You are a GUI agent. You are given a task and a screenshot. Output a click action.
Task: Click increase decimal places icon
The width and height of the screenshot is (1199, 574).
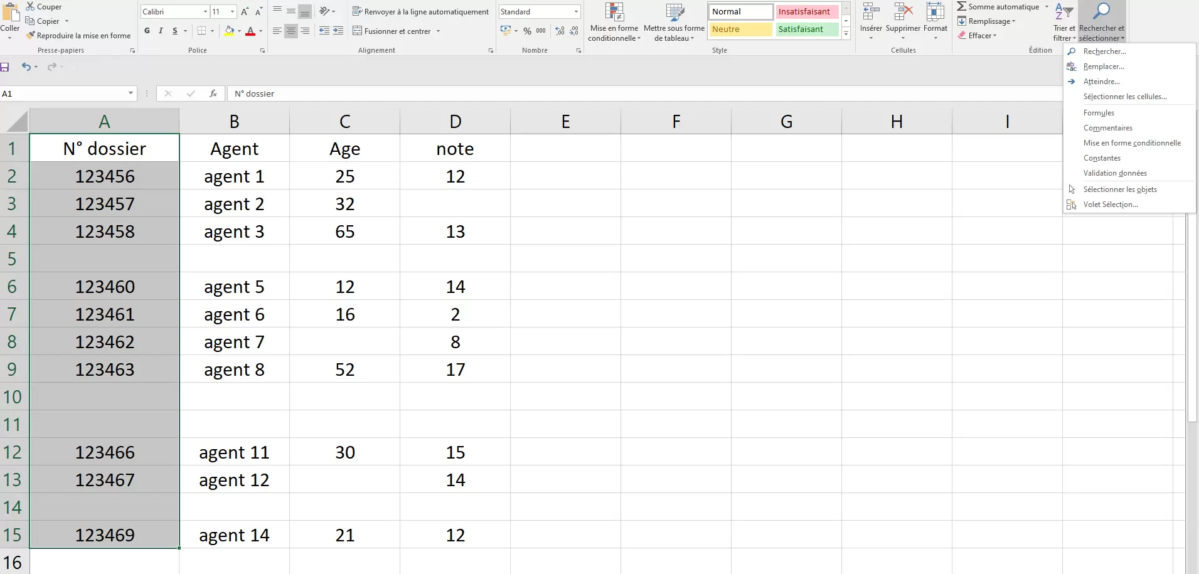pos(560,31)
